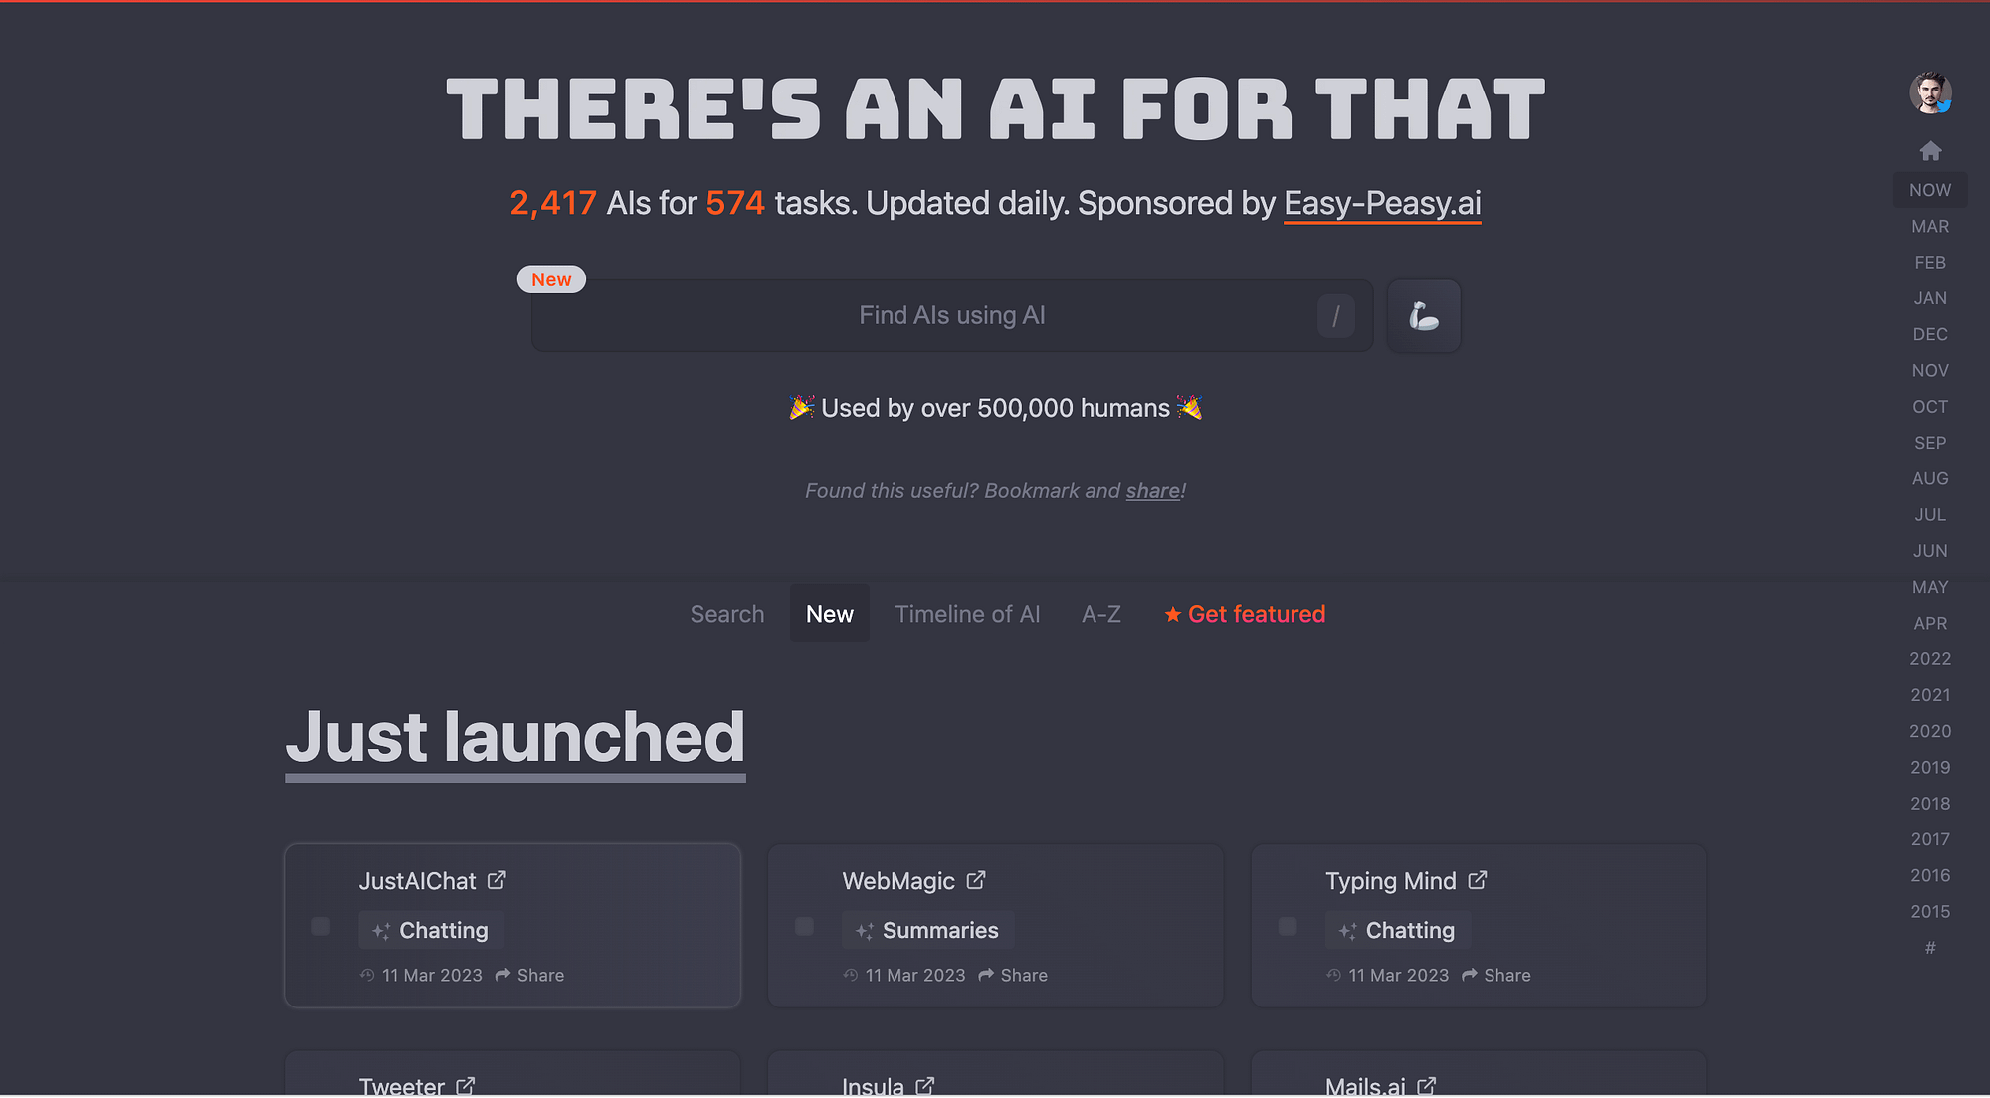Click the flexed-arm AI search button

click(x=1423, y=316)
